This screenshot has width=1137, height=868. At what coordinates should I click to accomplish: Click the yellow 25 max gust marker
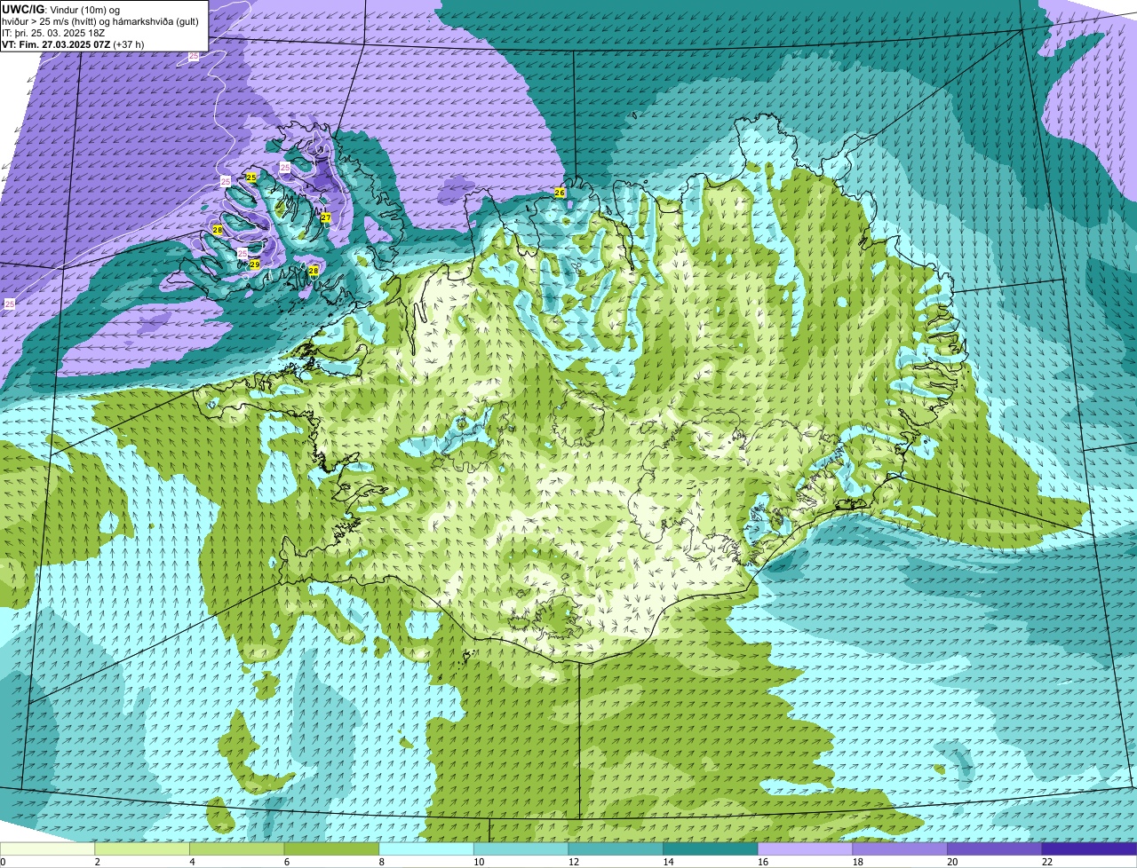coord(251,178)
